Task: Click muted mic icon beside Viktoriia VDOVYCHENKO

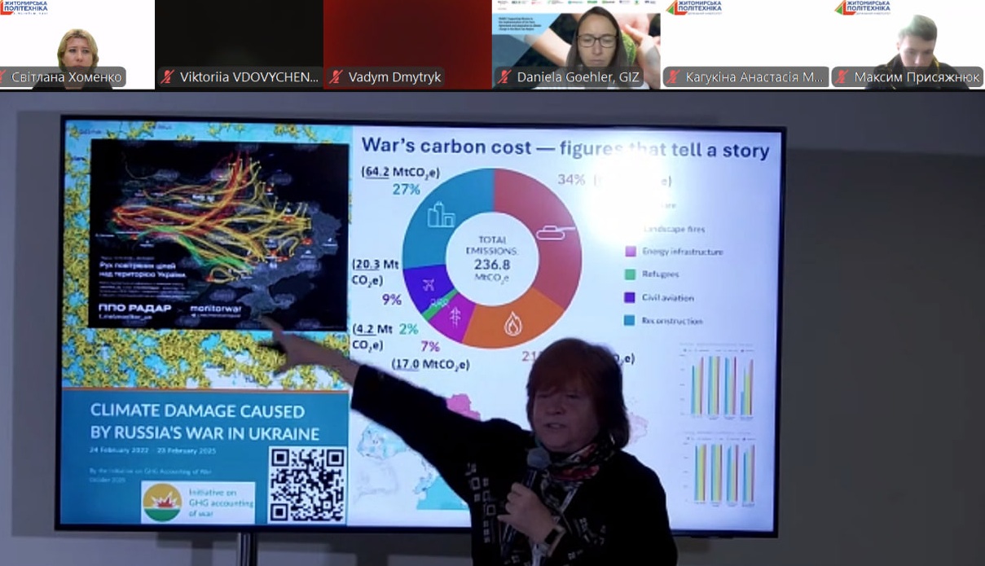Action: [168, 77]
